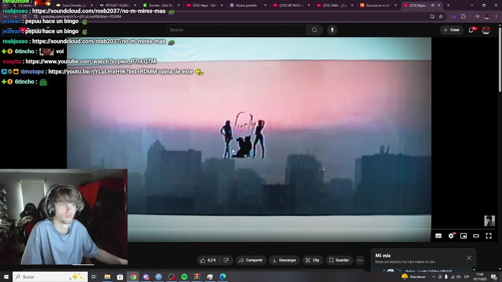Toggle YouTube subtitles/captions
Viewport: 502px width, 282px height.
(x=438, y=236)
